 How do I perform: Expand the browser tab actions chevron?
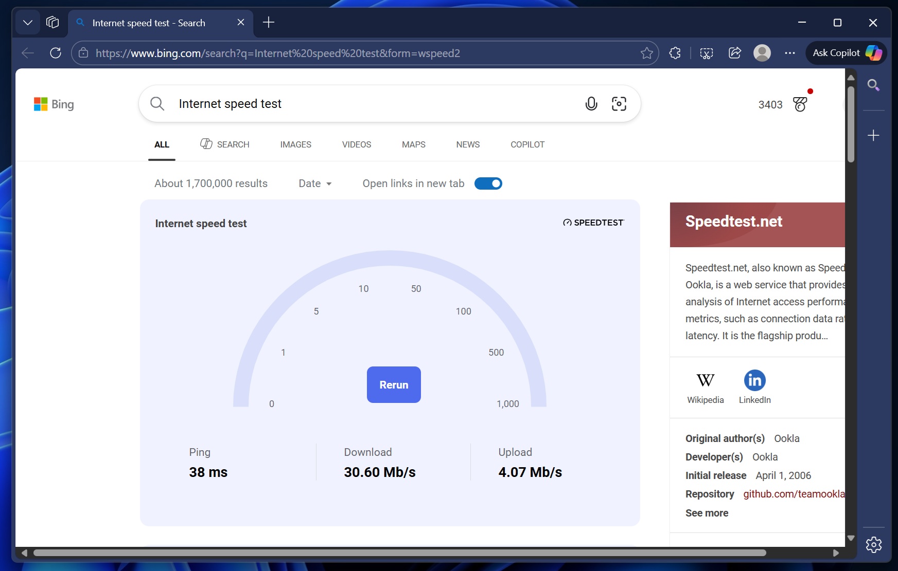[x=28, y=22]
